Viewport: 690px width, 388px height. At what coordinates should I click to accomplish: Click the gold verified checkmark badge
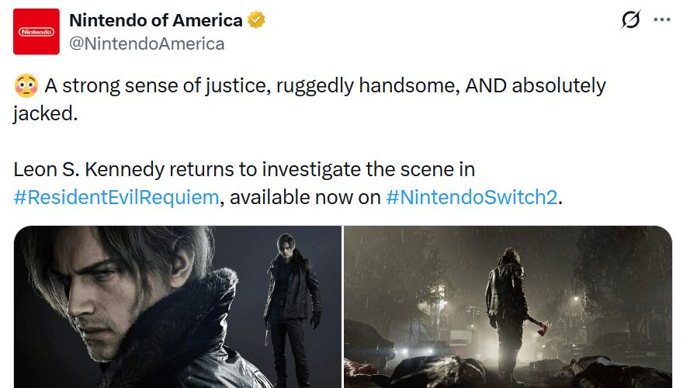[257, 20]
